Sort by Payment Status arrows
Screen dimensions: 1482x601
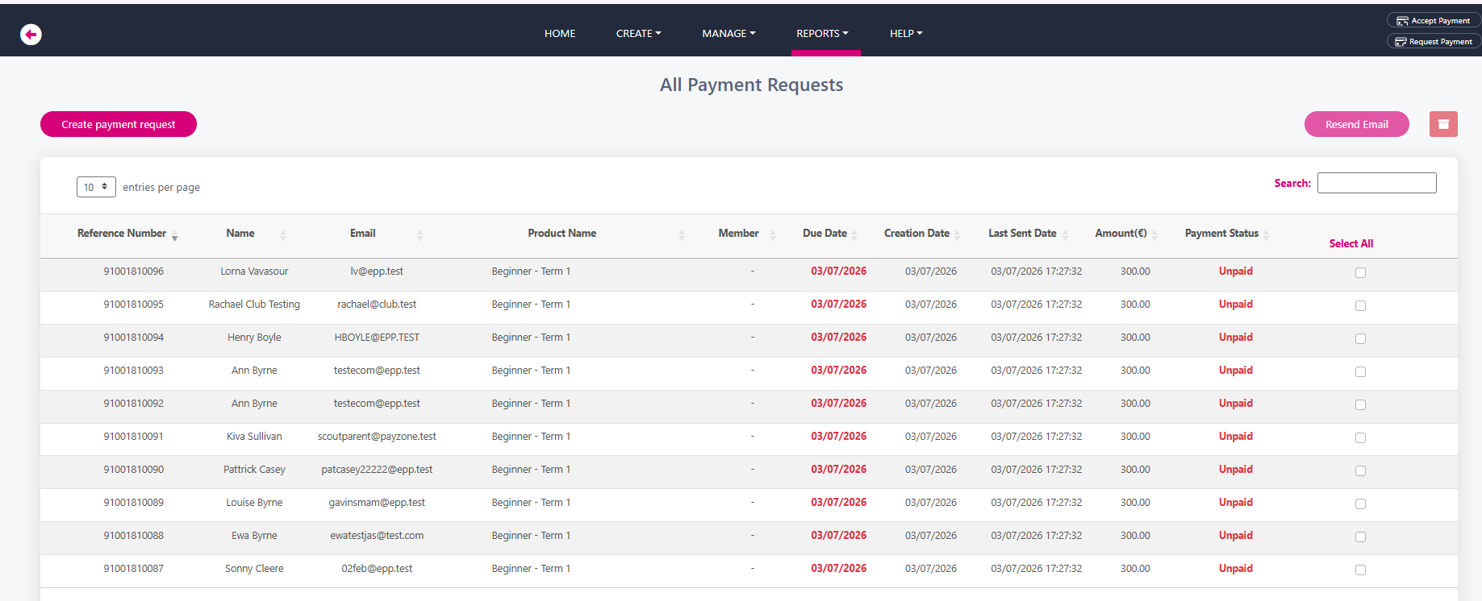(x=1266, y=235)
